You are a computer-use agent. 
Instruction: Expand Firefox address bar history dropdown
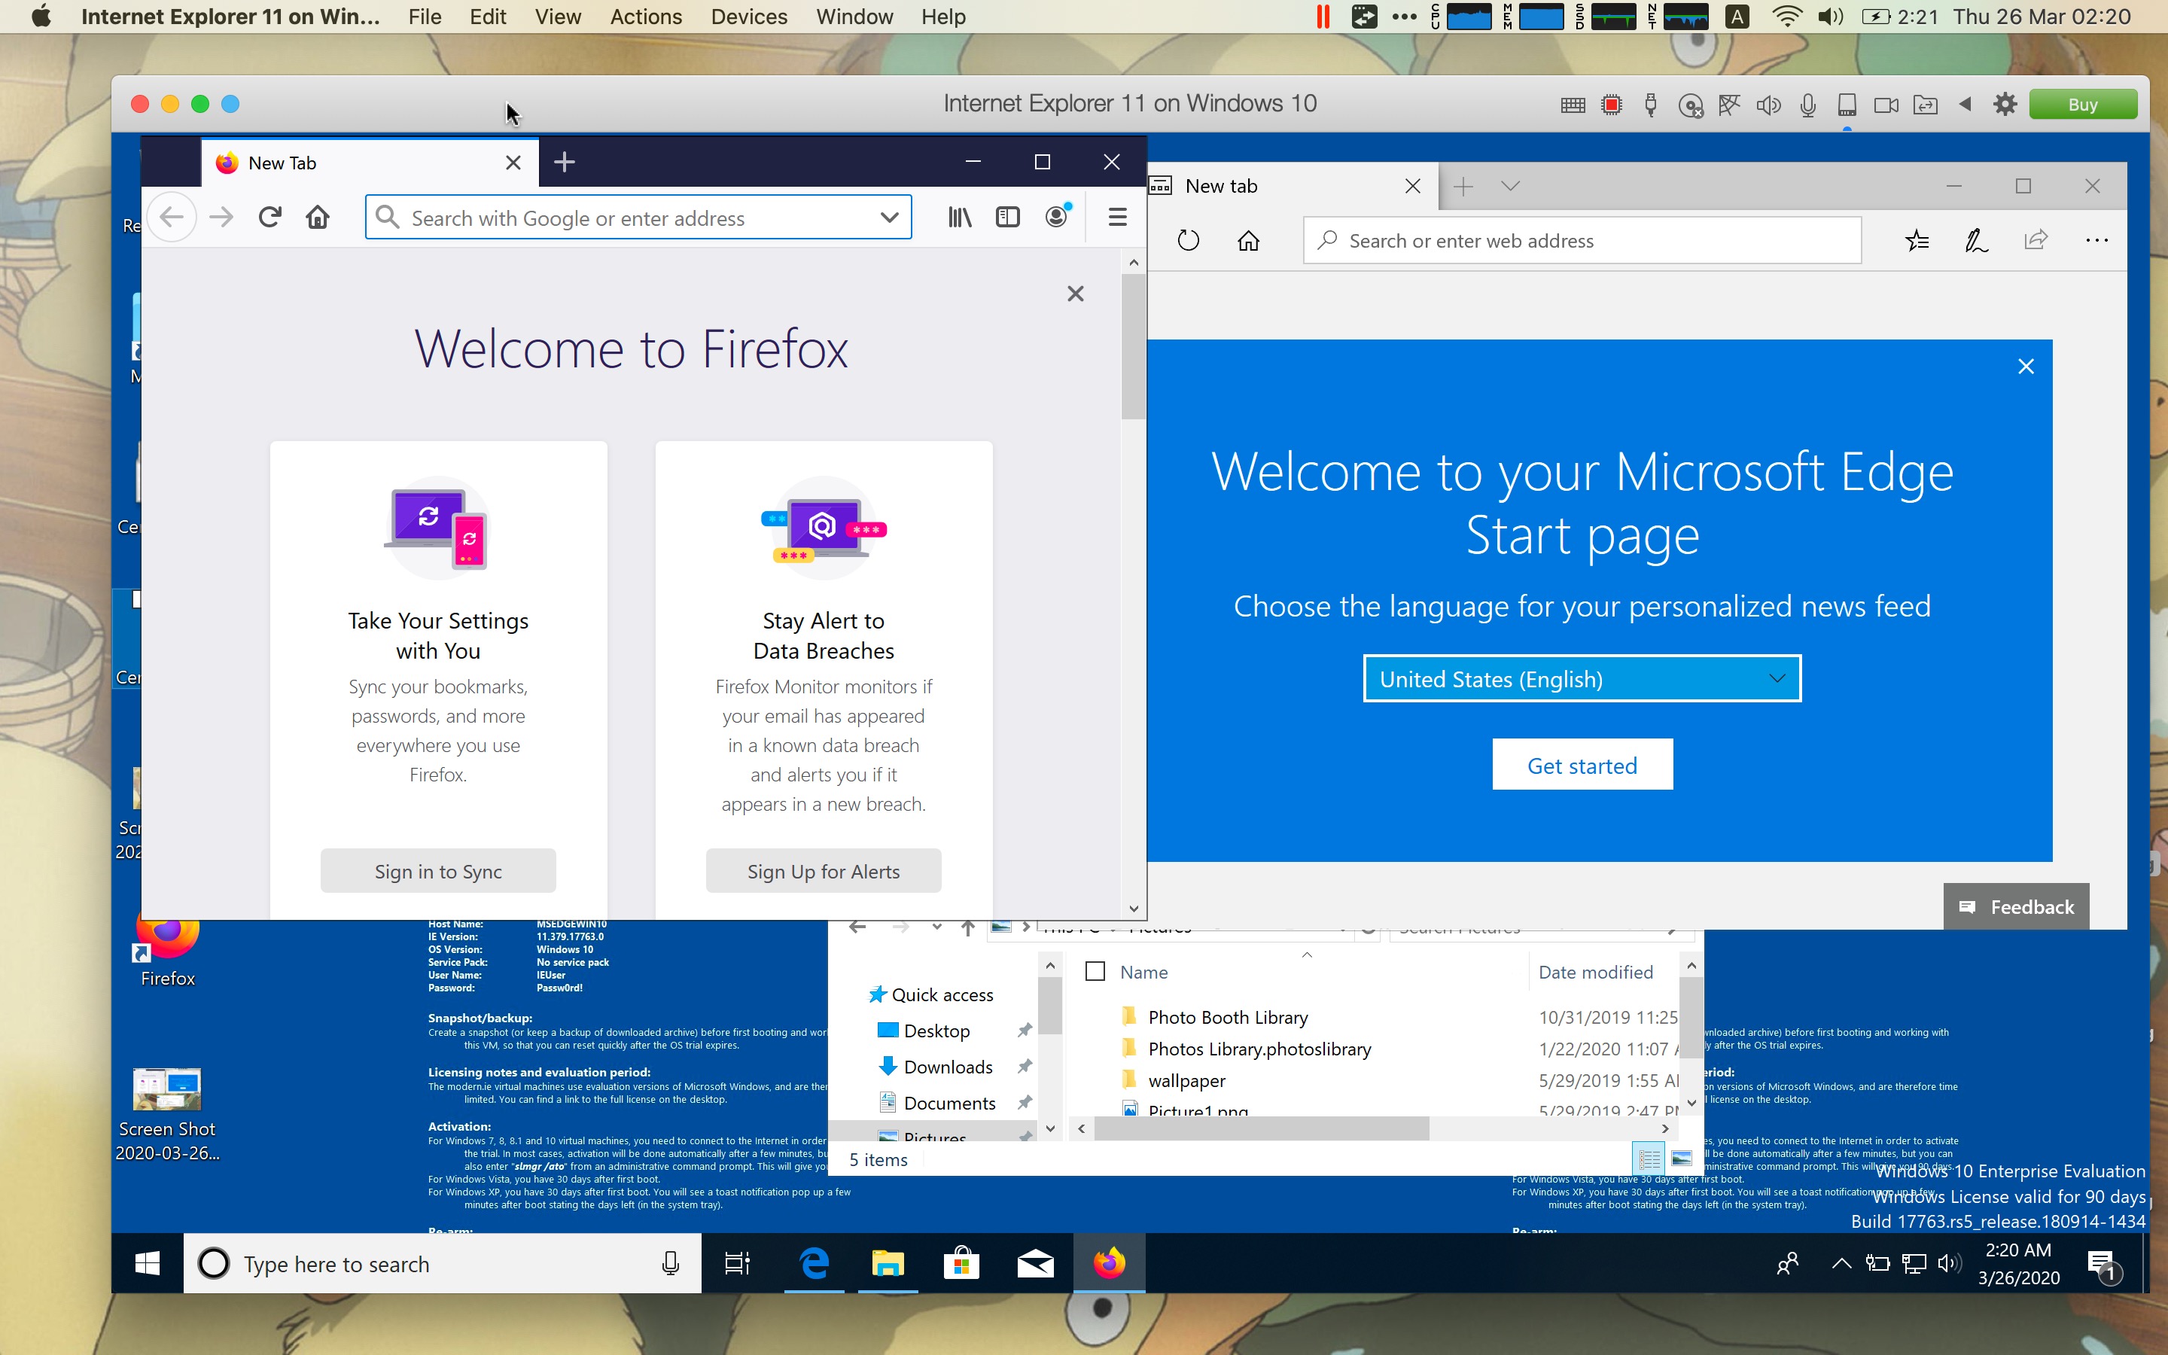click(889, 217)
